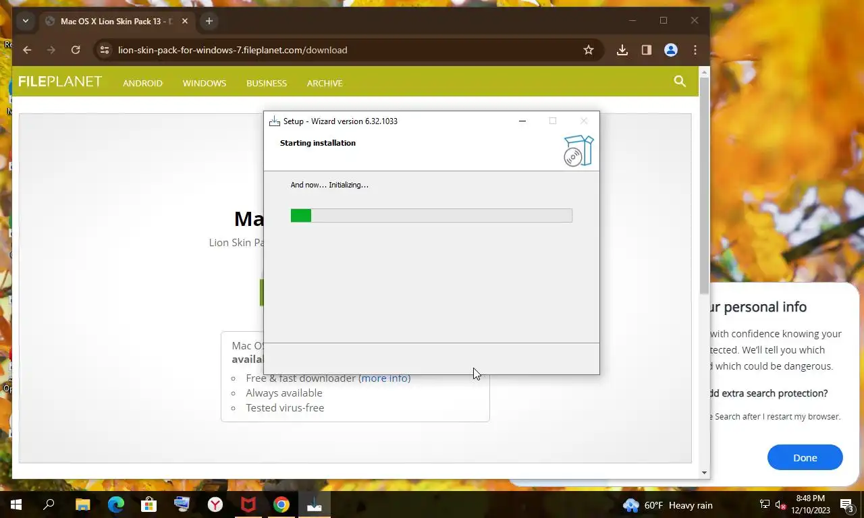Open the ANDROID menu on FilePlanet

[x=142, y=83]
